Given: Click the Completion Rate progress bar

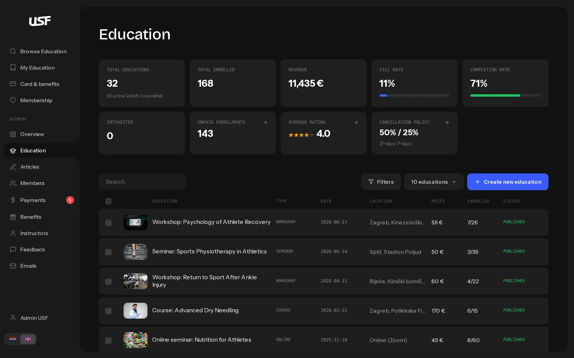Looking at the screenshot, I should click(505, 95).
